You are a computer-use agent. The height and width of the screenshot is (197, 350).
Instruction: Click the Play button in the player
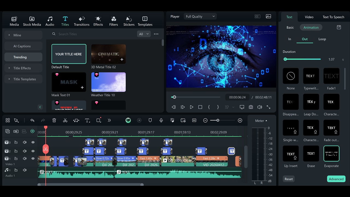pyautogui.click(x=192, y=107)
